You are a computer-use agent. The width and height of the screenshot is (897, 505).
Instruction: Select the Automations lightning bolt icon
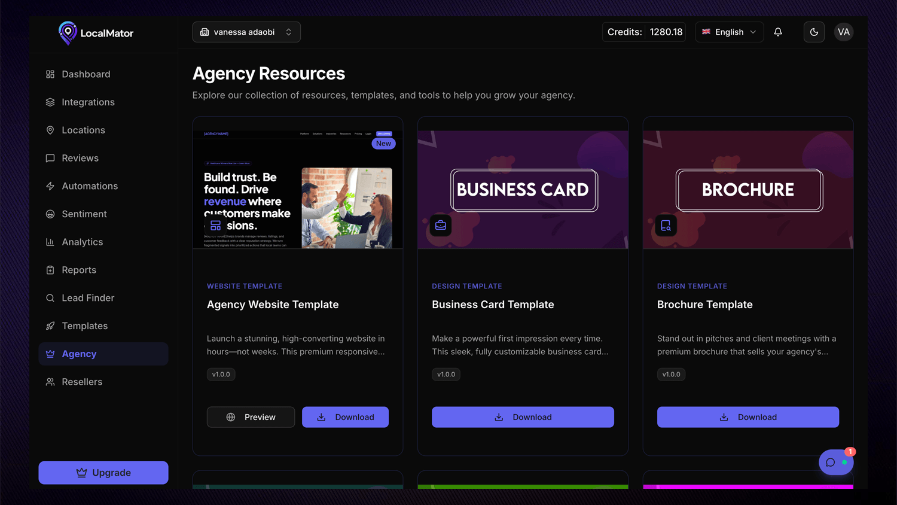tap(50, 185)
